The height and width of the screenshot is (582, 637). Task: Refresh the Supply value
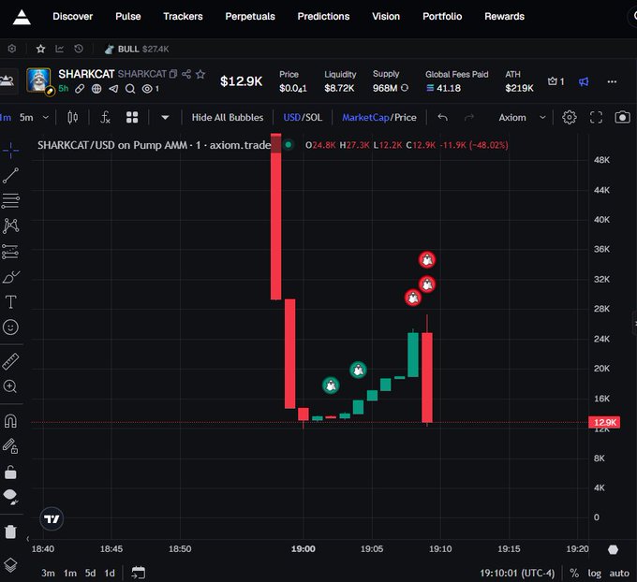click(x=405, y=88)
